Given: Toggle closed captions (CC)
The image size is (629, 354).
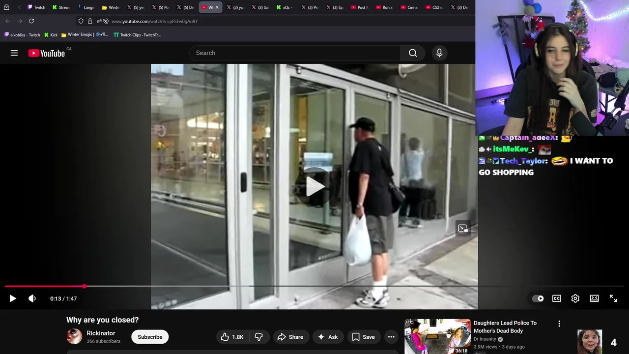Looking at the screenshot, I should click(x=557, y=298).
